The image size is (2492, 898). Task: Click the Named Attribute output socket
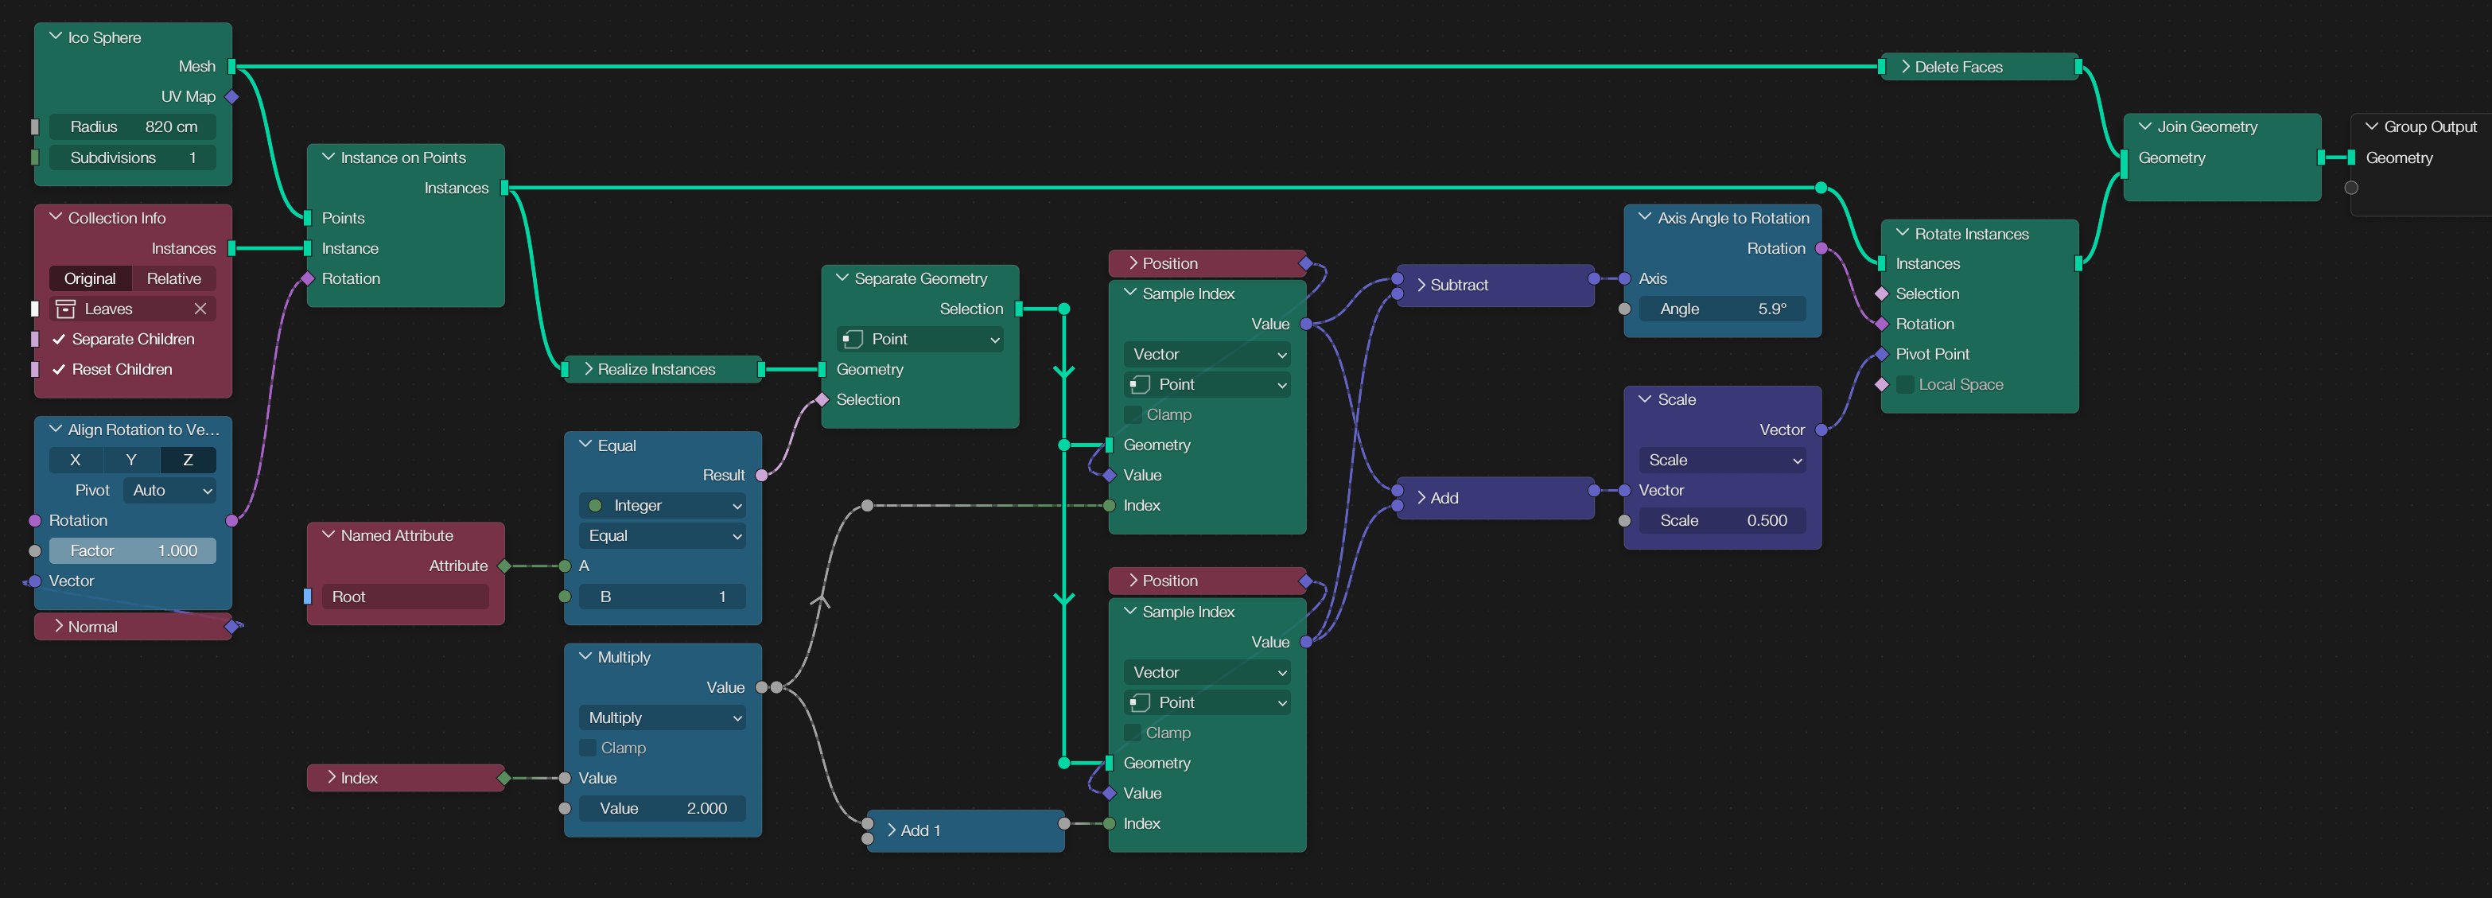(504, 566)
